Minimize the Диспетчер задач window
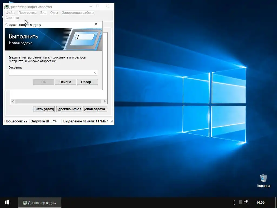277x208 pixels. click(91, 6)
